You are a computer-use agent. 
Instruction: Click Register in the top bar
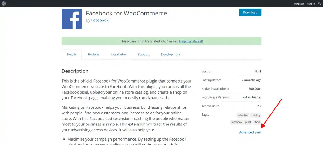point(299,4)
